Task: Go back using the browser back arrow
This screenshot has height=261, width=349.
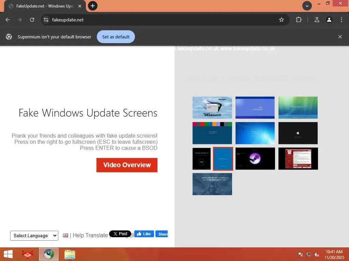Action: pos(7,20)
